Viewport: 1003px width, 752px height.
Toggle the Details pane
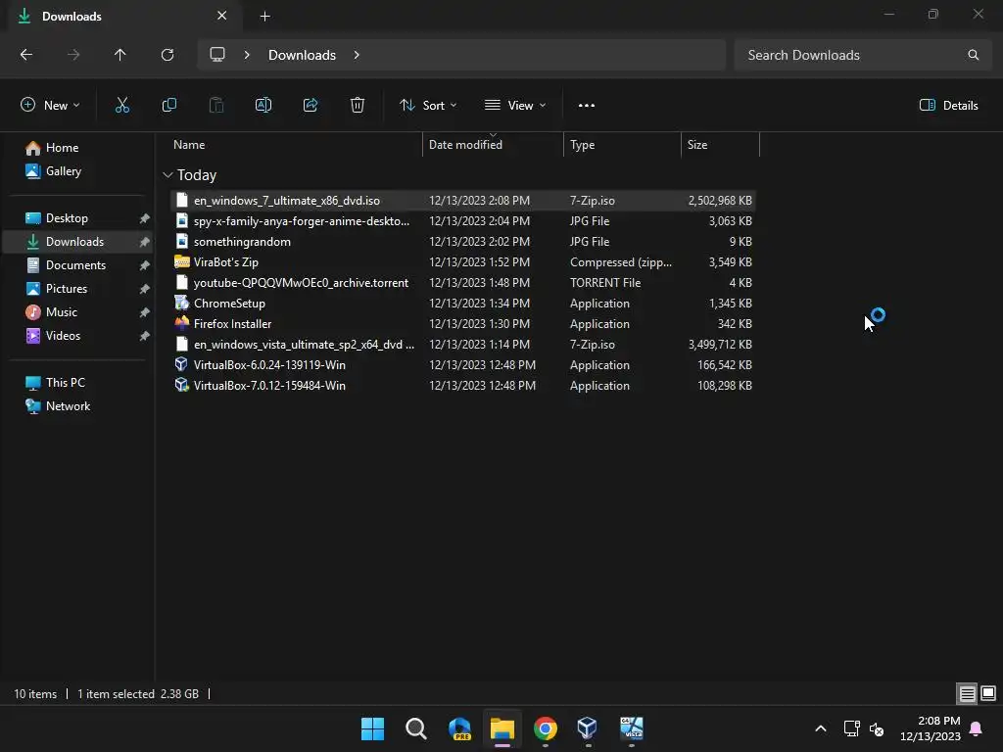coord(948,106)
